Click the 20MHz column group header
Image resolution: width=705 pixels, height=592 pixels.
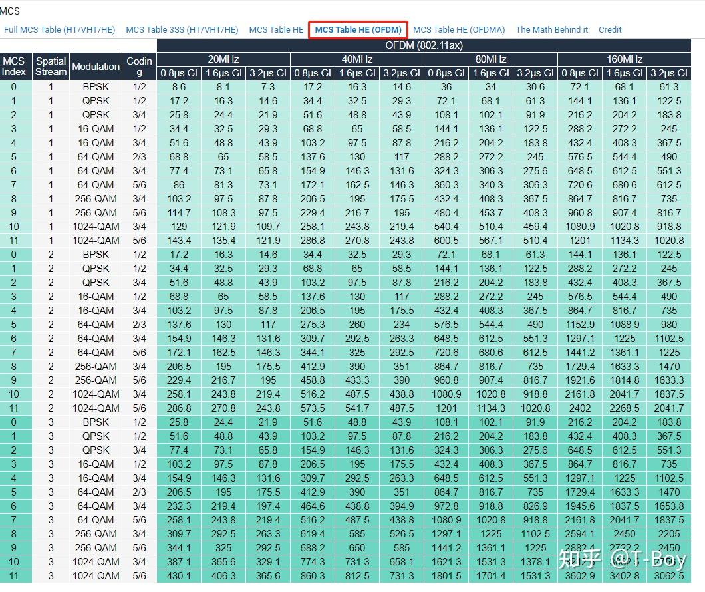point(223,59)
